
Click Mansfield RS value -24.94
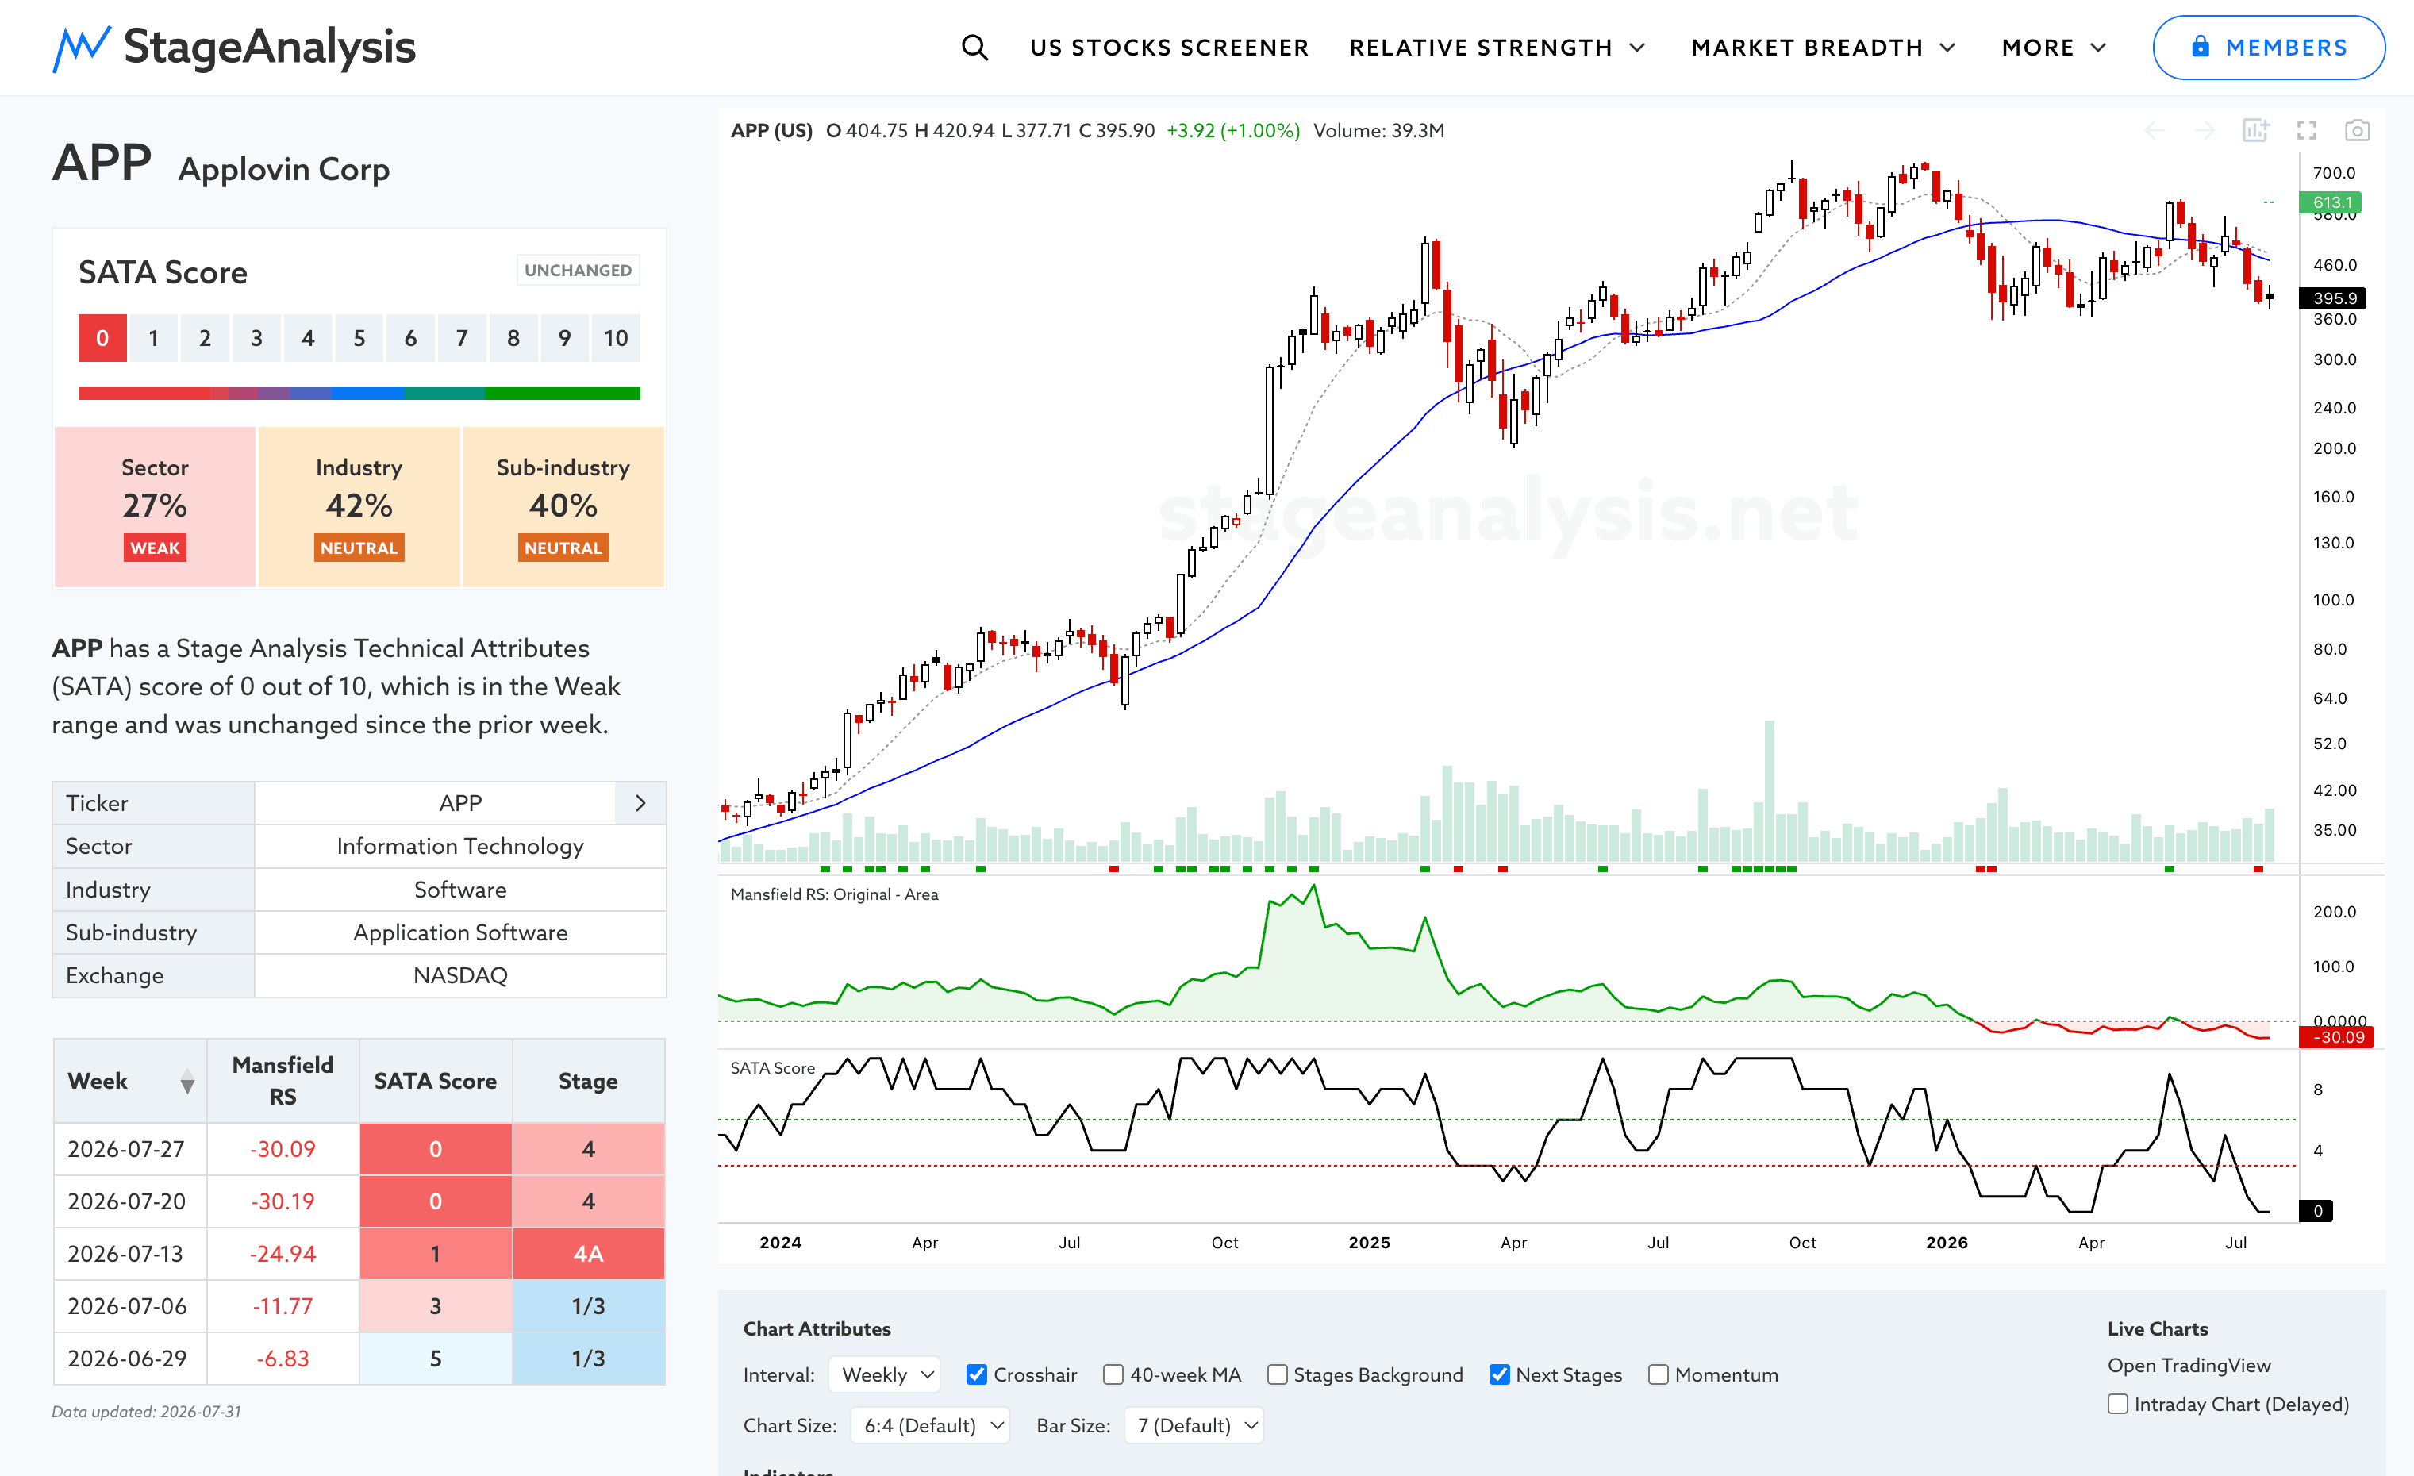(283, 1254)
